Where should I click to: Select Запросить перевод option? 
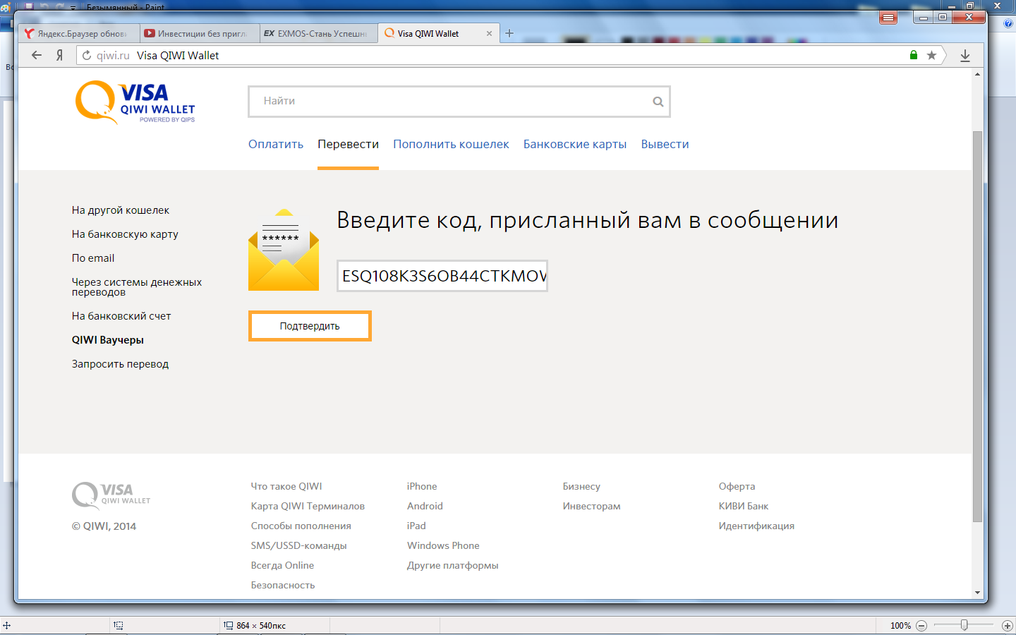pos(120,364)
